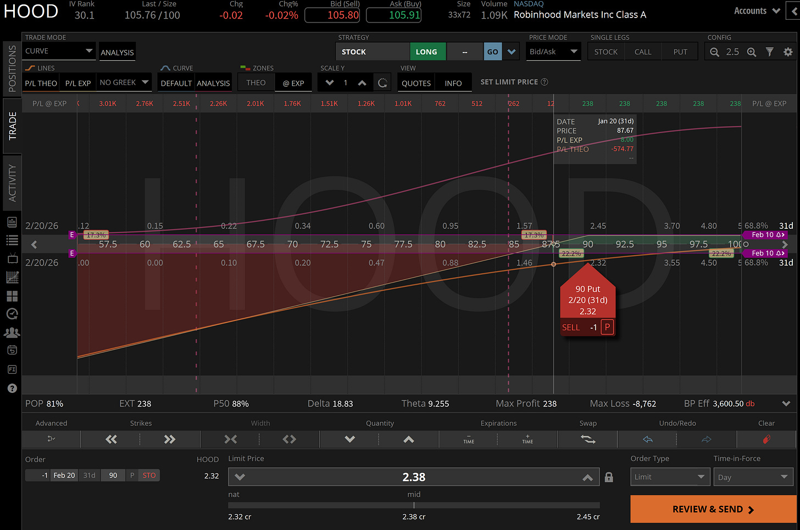
Task: Zoom out the curve chart
Action: 714,52
